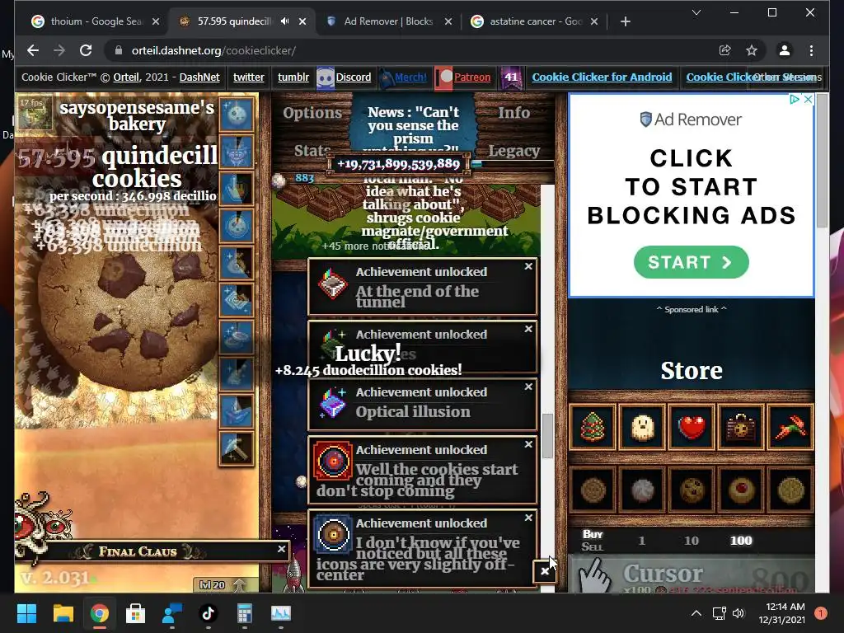Show hidden system tray icons
Viewport: 844px width, 633px height.
696,613
